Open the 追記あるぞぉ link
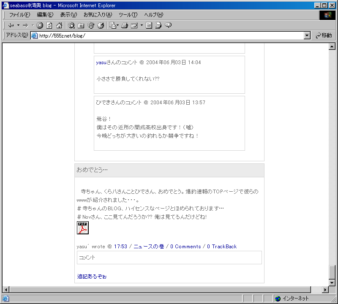Screen dimensions: 338x304 92,277
